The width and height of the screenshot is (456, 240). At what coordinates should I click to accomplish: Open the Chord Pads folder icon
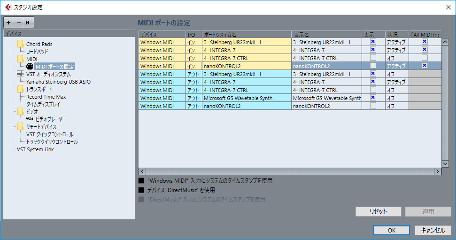coord(20,44)
